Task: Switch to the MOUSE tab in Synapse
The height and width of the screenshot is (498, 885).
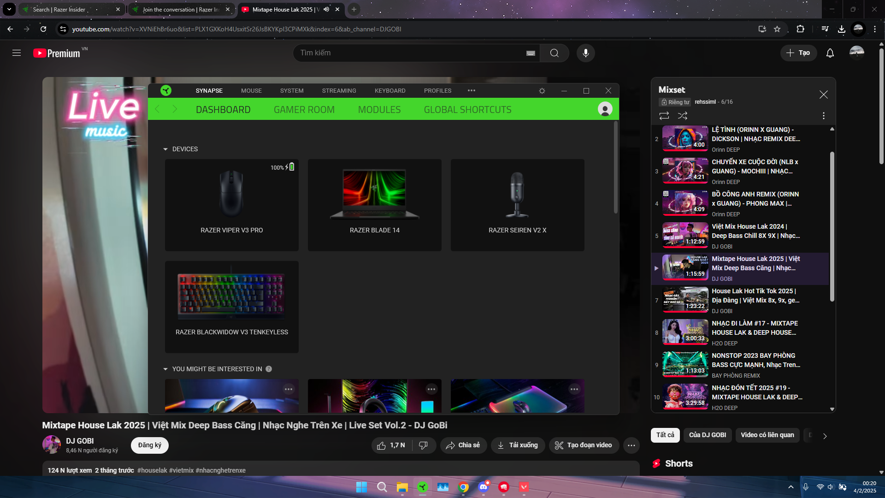Action: tap(251, 91)
